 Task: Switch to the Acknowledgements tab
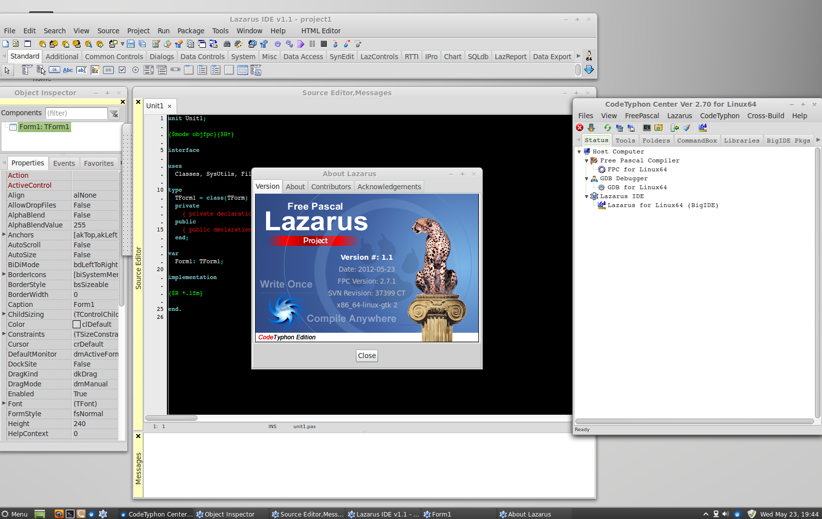[x=389, y=187]
